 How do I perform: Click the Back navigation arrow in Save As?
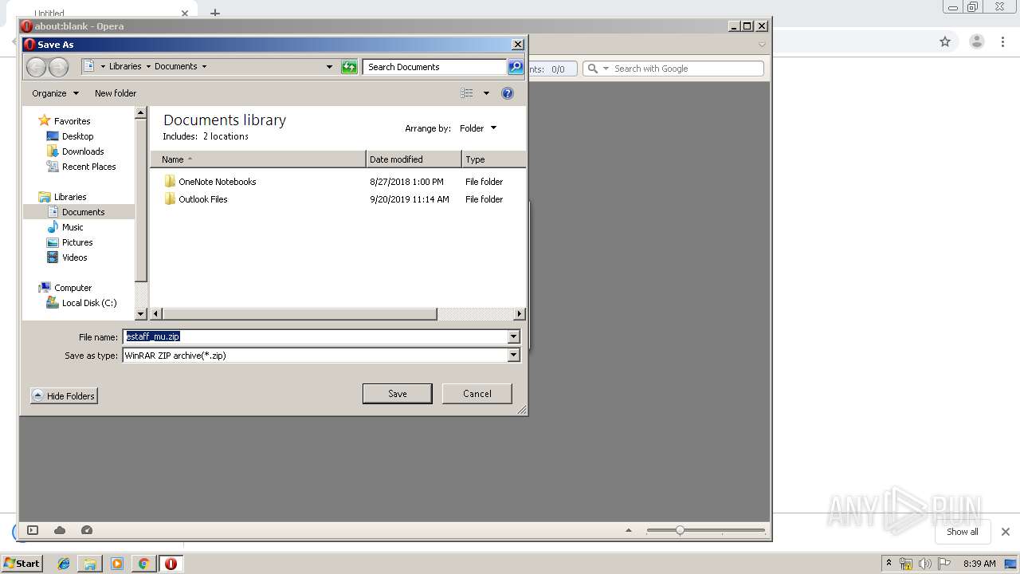click(36, 67)
